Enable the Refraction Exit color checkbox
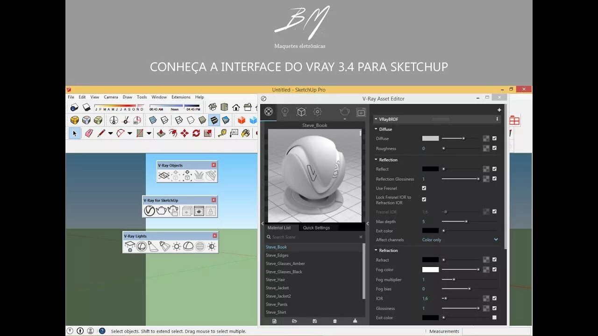This screenshot has height=336, width=598. tap(494, 317)
